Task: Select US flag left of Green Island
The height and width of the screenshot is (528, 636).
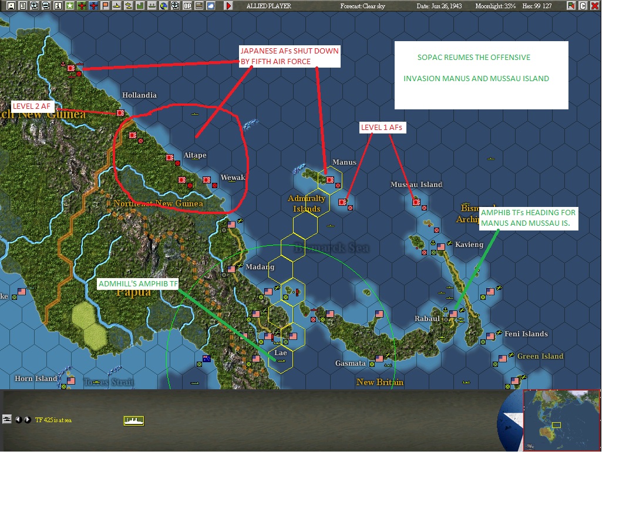Action: coord(503,358)
